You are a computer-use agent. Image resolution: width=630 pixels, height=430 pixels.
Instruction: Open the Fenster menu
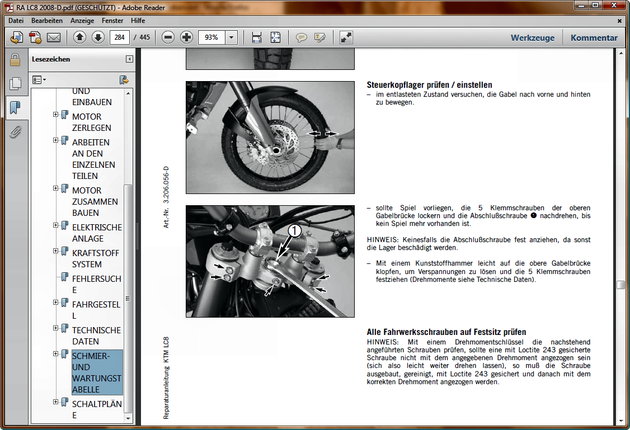112,21
